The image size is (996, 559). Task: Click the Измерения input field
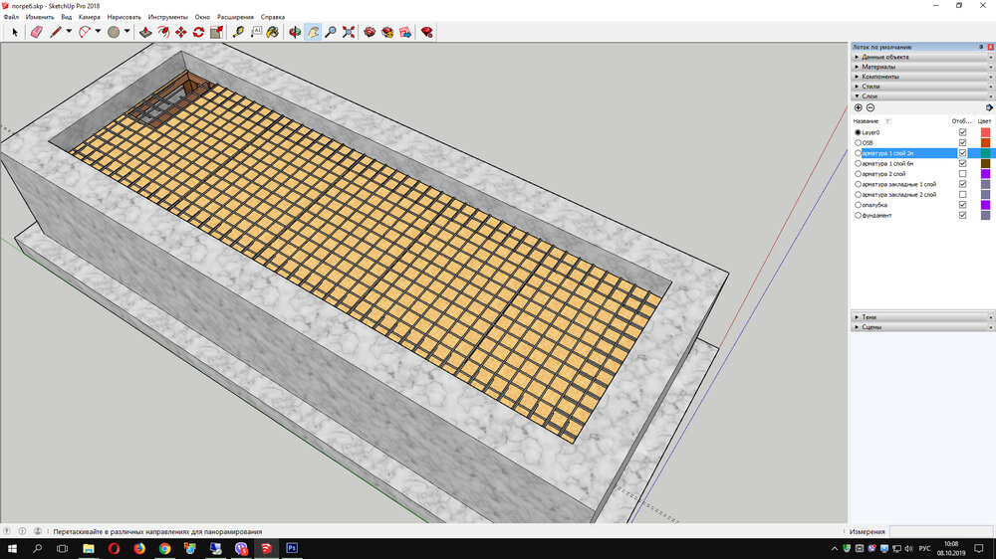pyautogui.click(x=940, y=531)
